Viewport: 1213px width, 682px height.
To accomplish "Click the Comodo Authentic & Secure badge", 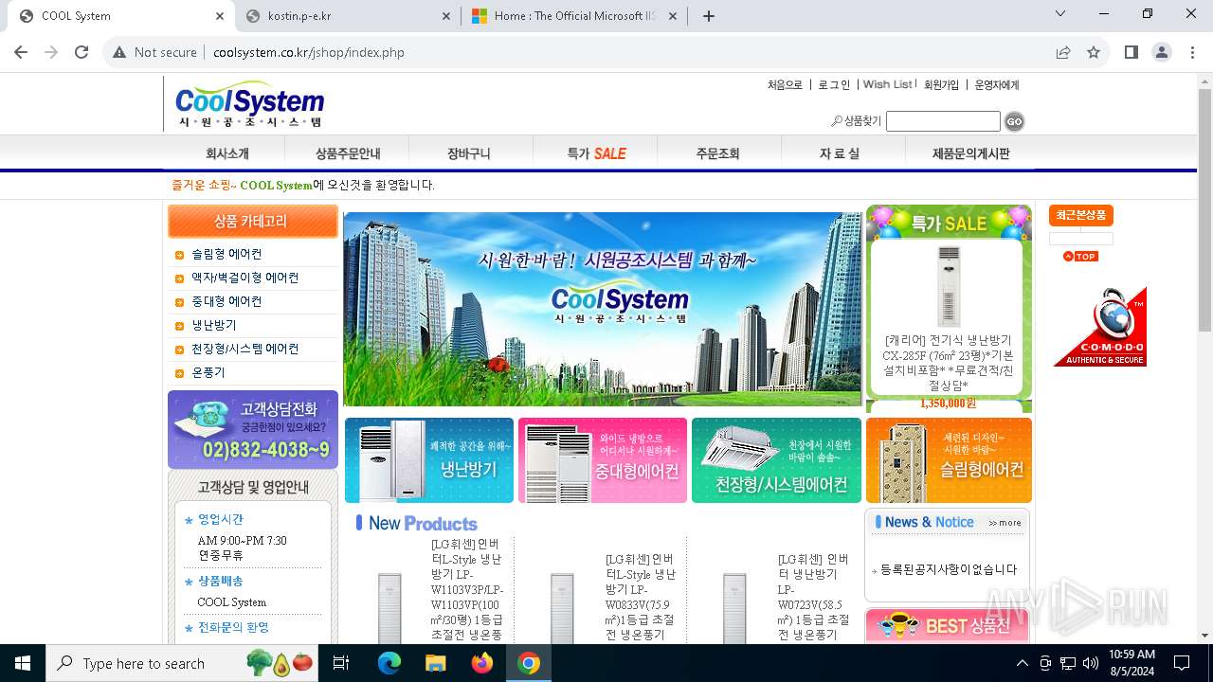I will pyautogui.click(x=1100, y=327).
